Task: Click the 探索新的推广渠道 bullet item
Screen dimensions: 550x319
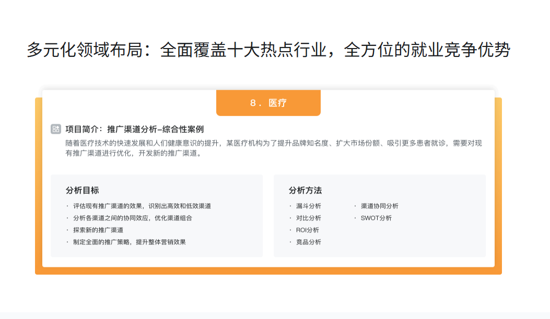Action: [98, 230]
